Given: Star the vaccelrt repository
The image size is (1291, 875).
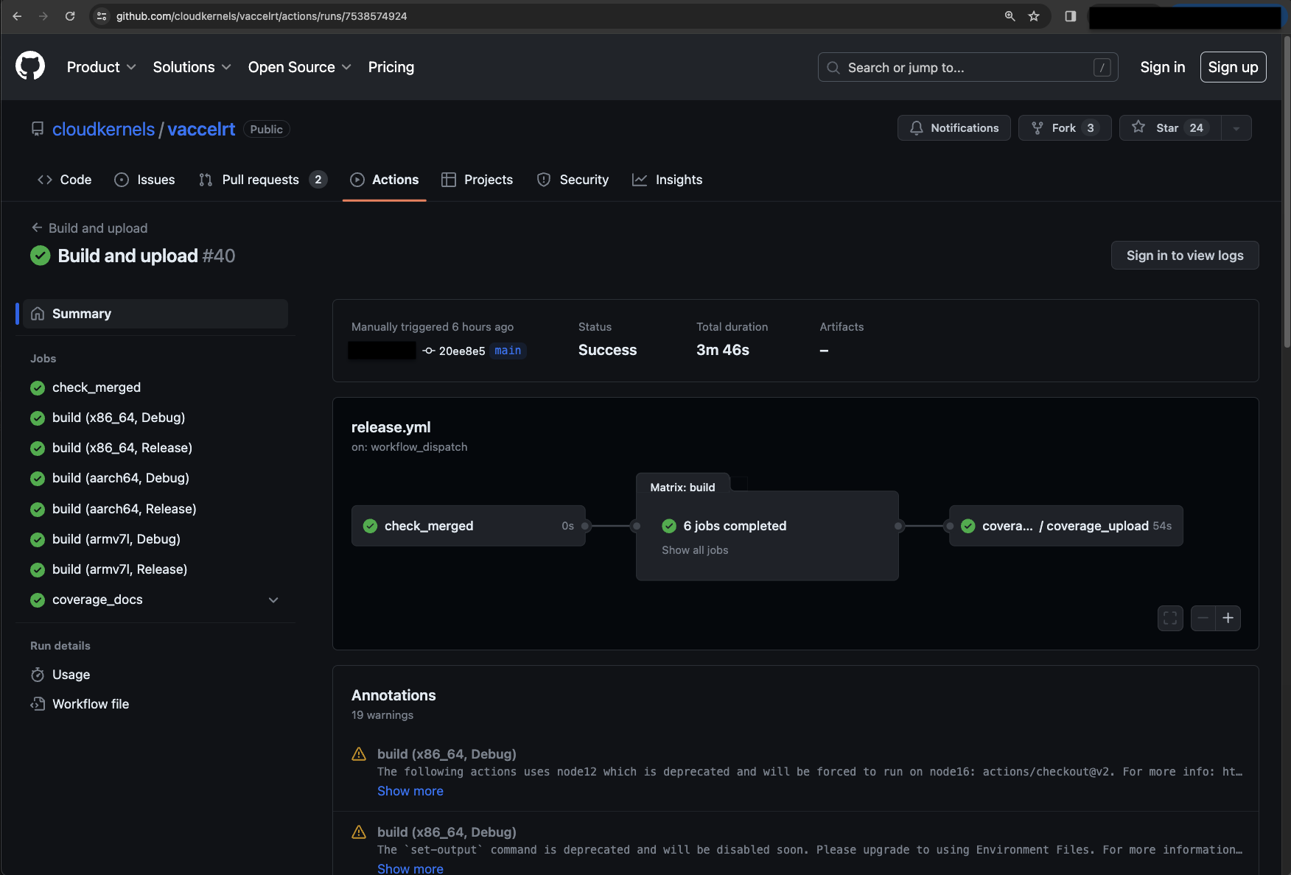Looking at the screenshot, I should tap(1169, 128).
